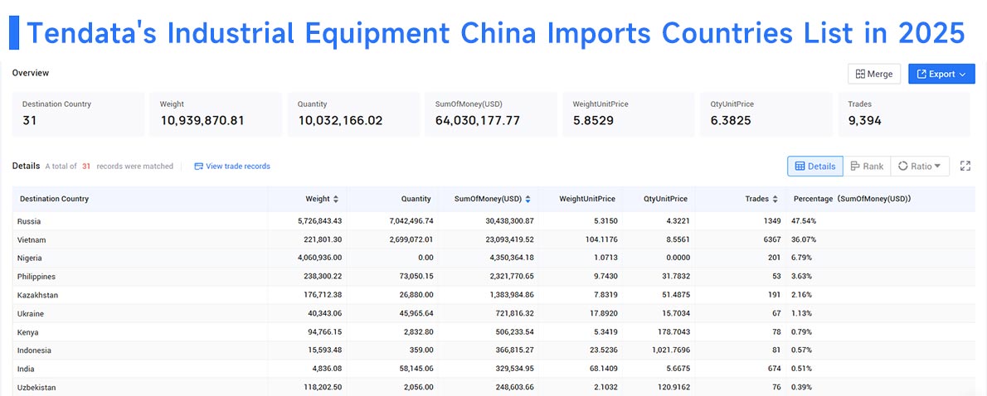Select the Ukraine row

[494, 313]
